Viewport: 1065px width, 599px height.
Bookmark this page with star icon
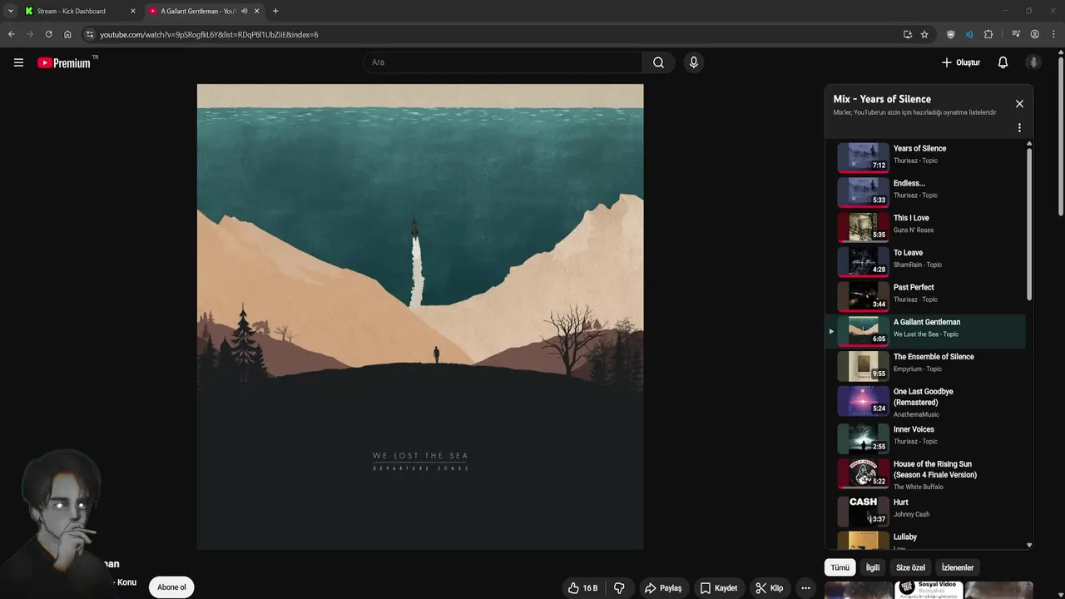click(x=924, y=34)
